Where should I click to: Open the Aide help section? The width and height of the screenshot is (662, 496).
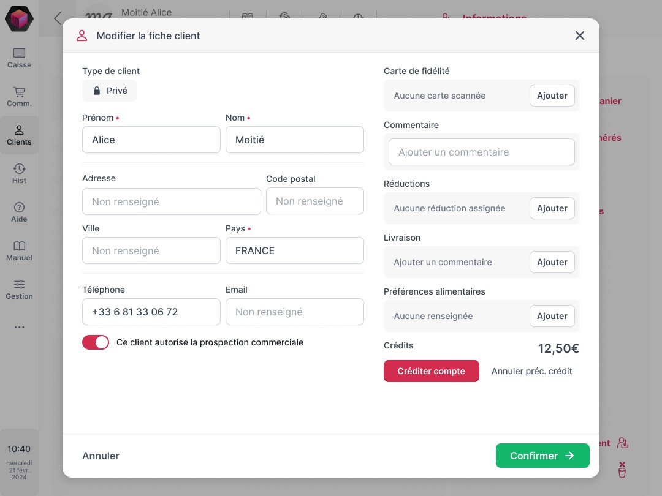19,212
